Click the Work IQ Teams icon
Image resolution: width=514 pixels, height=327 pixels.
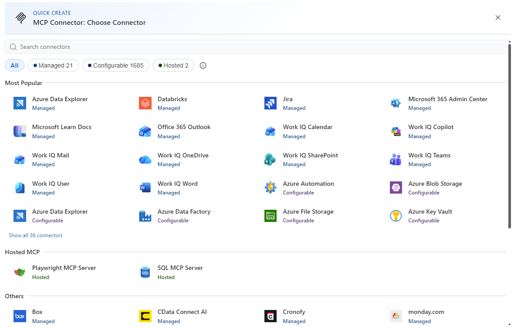pos(396,160)
